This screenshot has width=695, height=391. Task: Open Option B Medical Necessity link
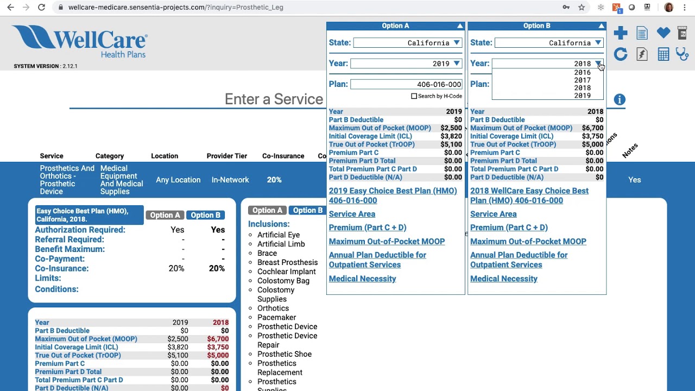(x=504, y=279)
